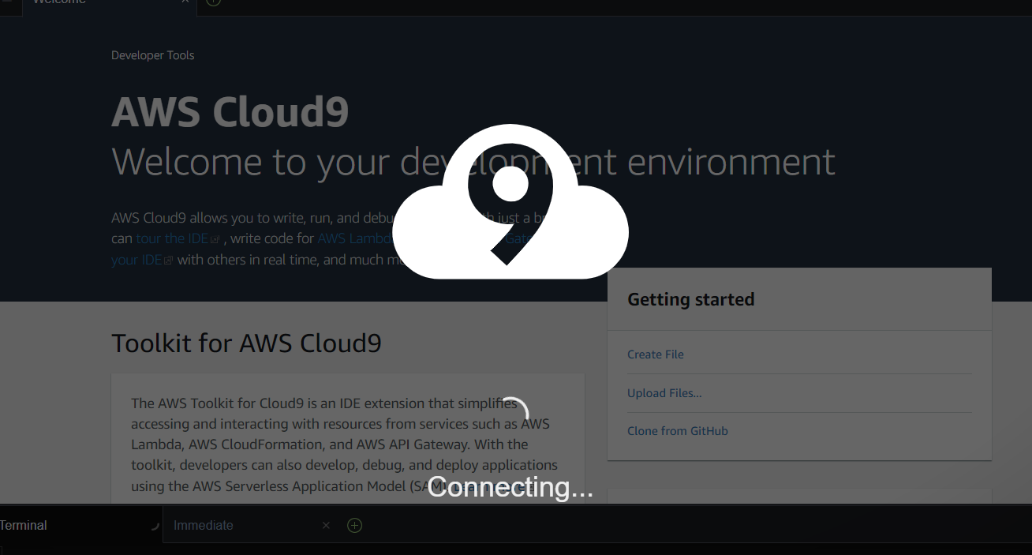Screen dimensions: 1032x555
Task: Click the "AWS Cloud9" main title
Action: point(230,111)
